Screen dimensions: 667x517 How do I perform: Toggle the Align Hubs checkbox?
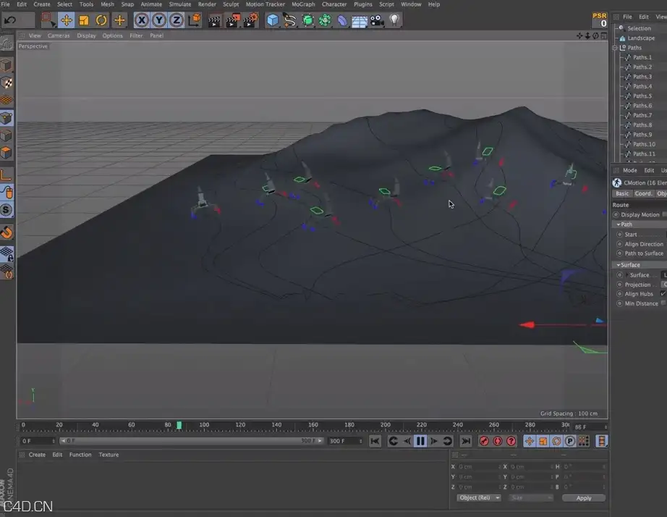[x=663, y=294]
